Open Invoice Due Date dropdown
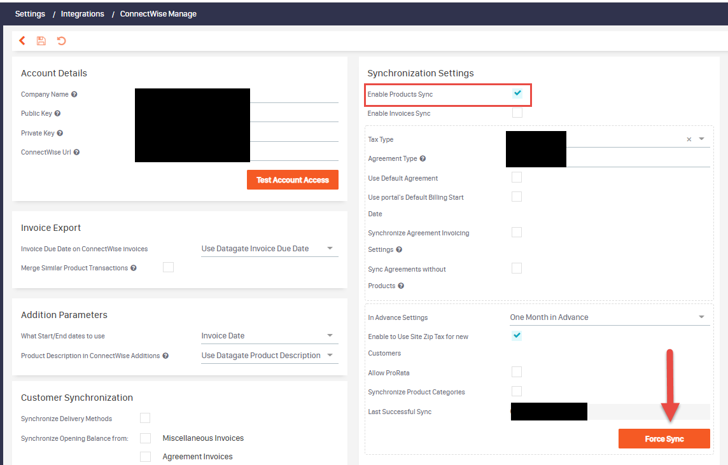This screenshot has width=728, height=465. tap(269, 249)
